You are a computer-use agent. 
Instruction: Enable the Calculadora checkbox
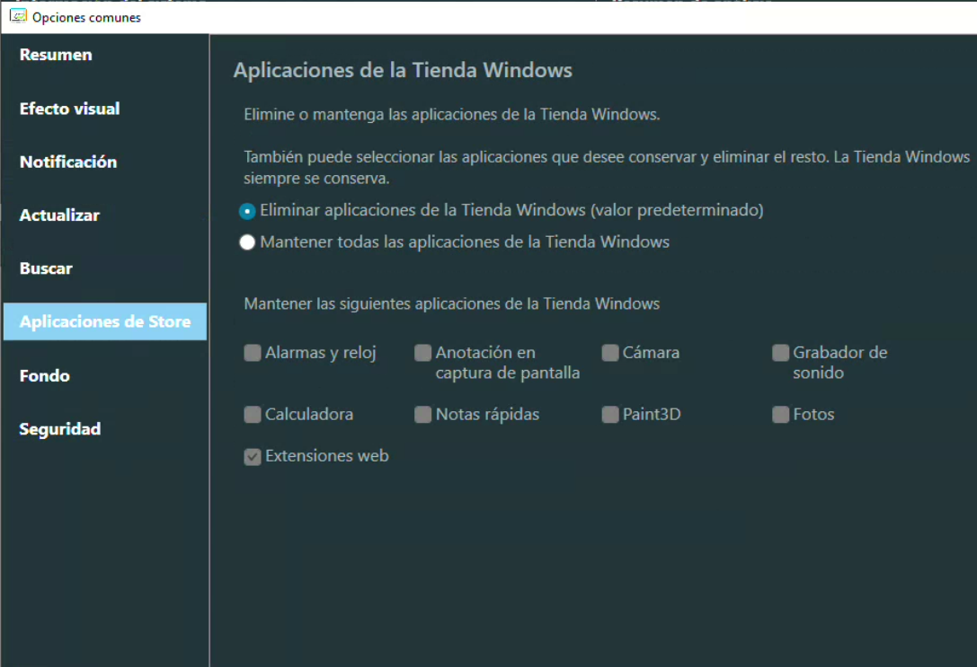coord(253,415)
